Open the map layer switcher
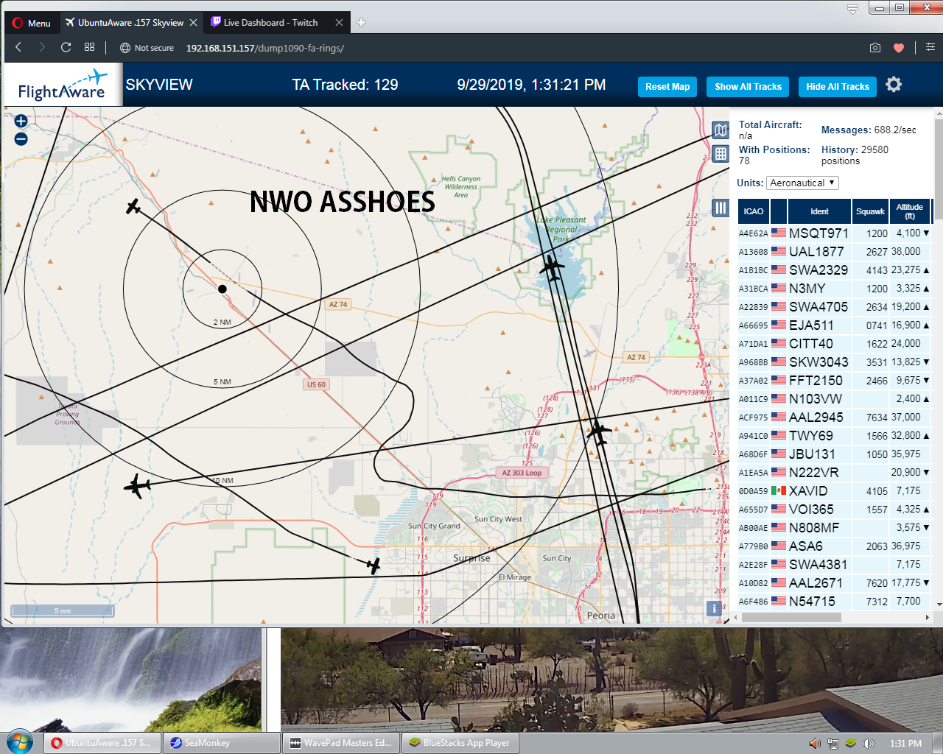Image resolution: width=943 pixels, height=754 pixels. [x=721, y=130]
